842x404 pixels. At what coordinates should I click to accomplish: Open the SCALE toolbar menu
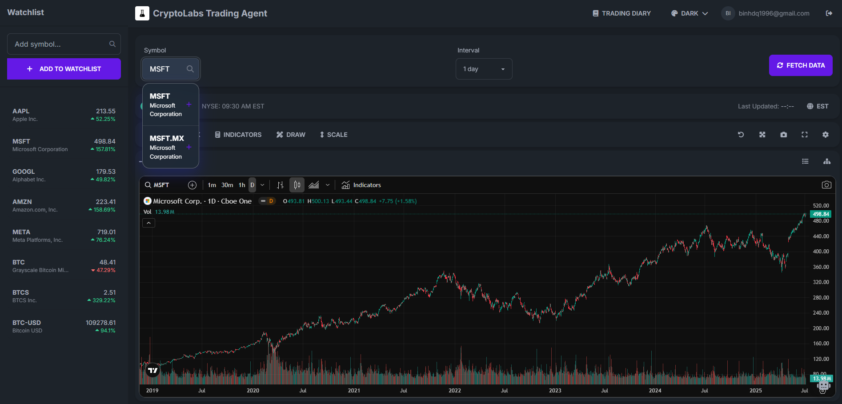(x=333, y=135)
